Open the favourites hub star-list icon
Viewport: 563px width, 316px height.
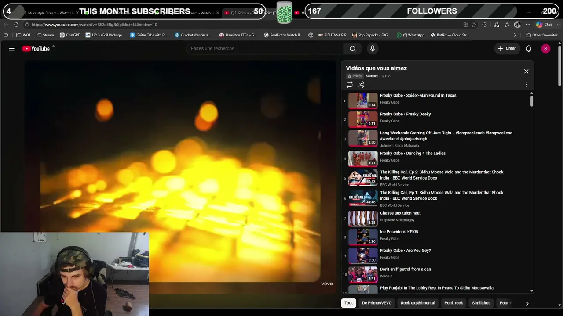(507, 25)
